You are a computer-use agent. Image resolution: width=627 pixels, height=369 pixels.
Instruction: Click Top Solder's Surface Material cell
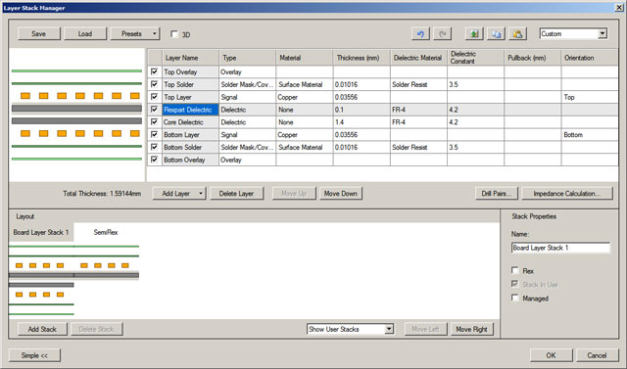(x=305, y=84)
